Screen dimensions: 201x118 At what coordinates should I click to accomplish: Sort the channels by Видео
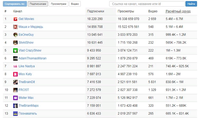[x=75, y=4]
